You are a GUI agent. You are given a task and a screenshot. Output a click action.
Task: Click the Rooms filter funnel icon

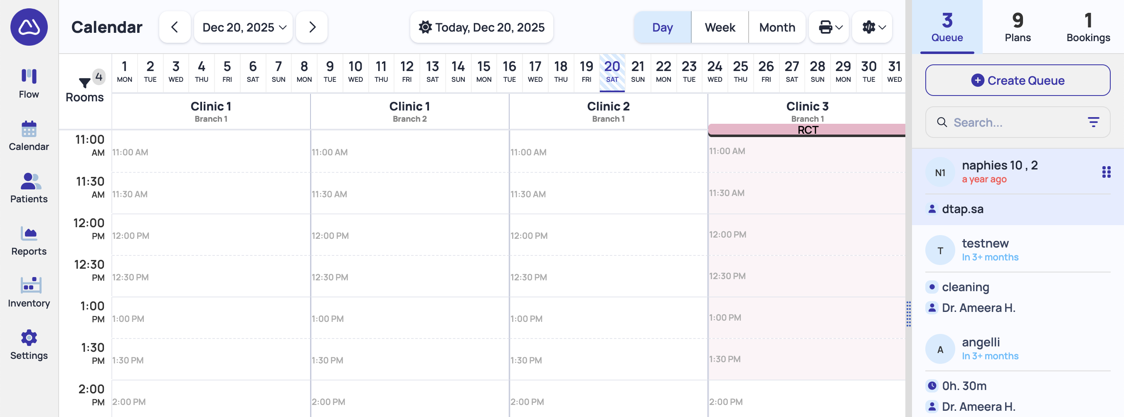click(85, 82)
